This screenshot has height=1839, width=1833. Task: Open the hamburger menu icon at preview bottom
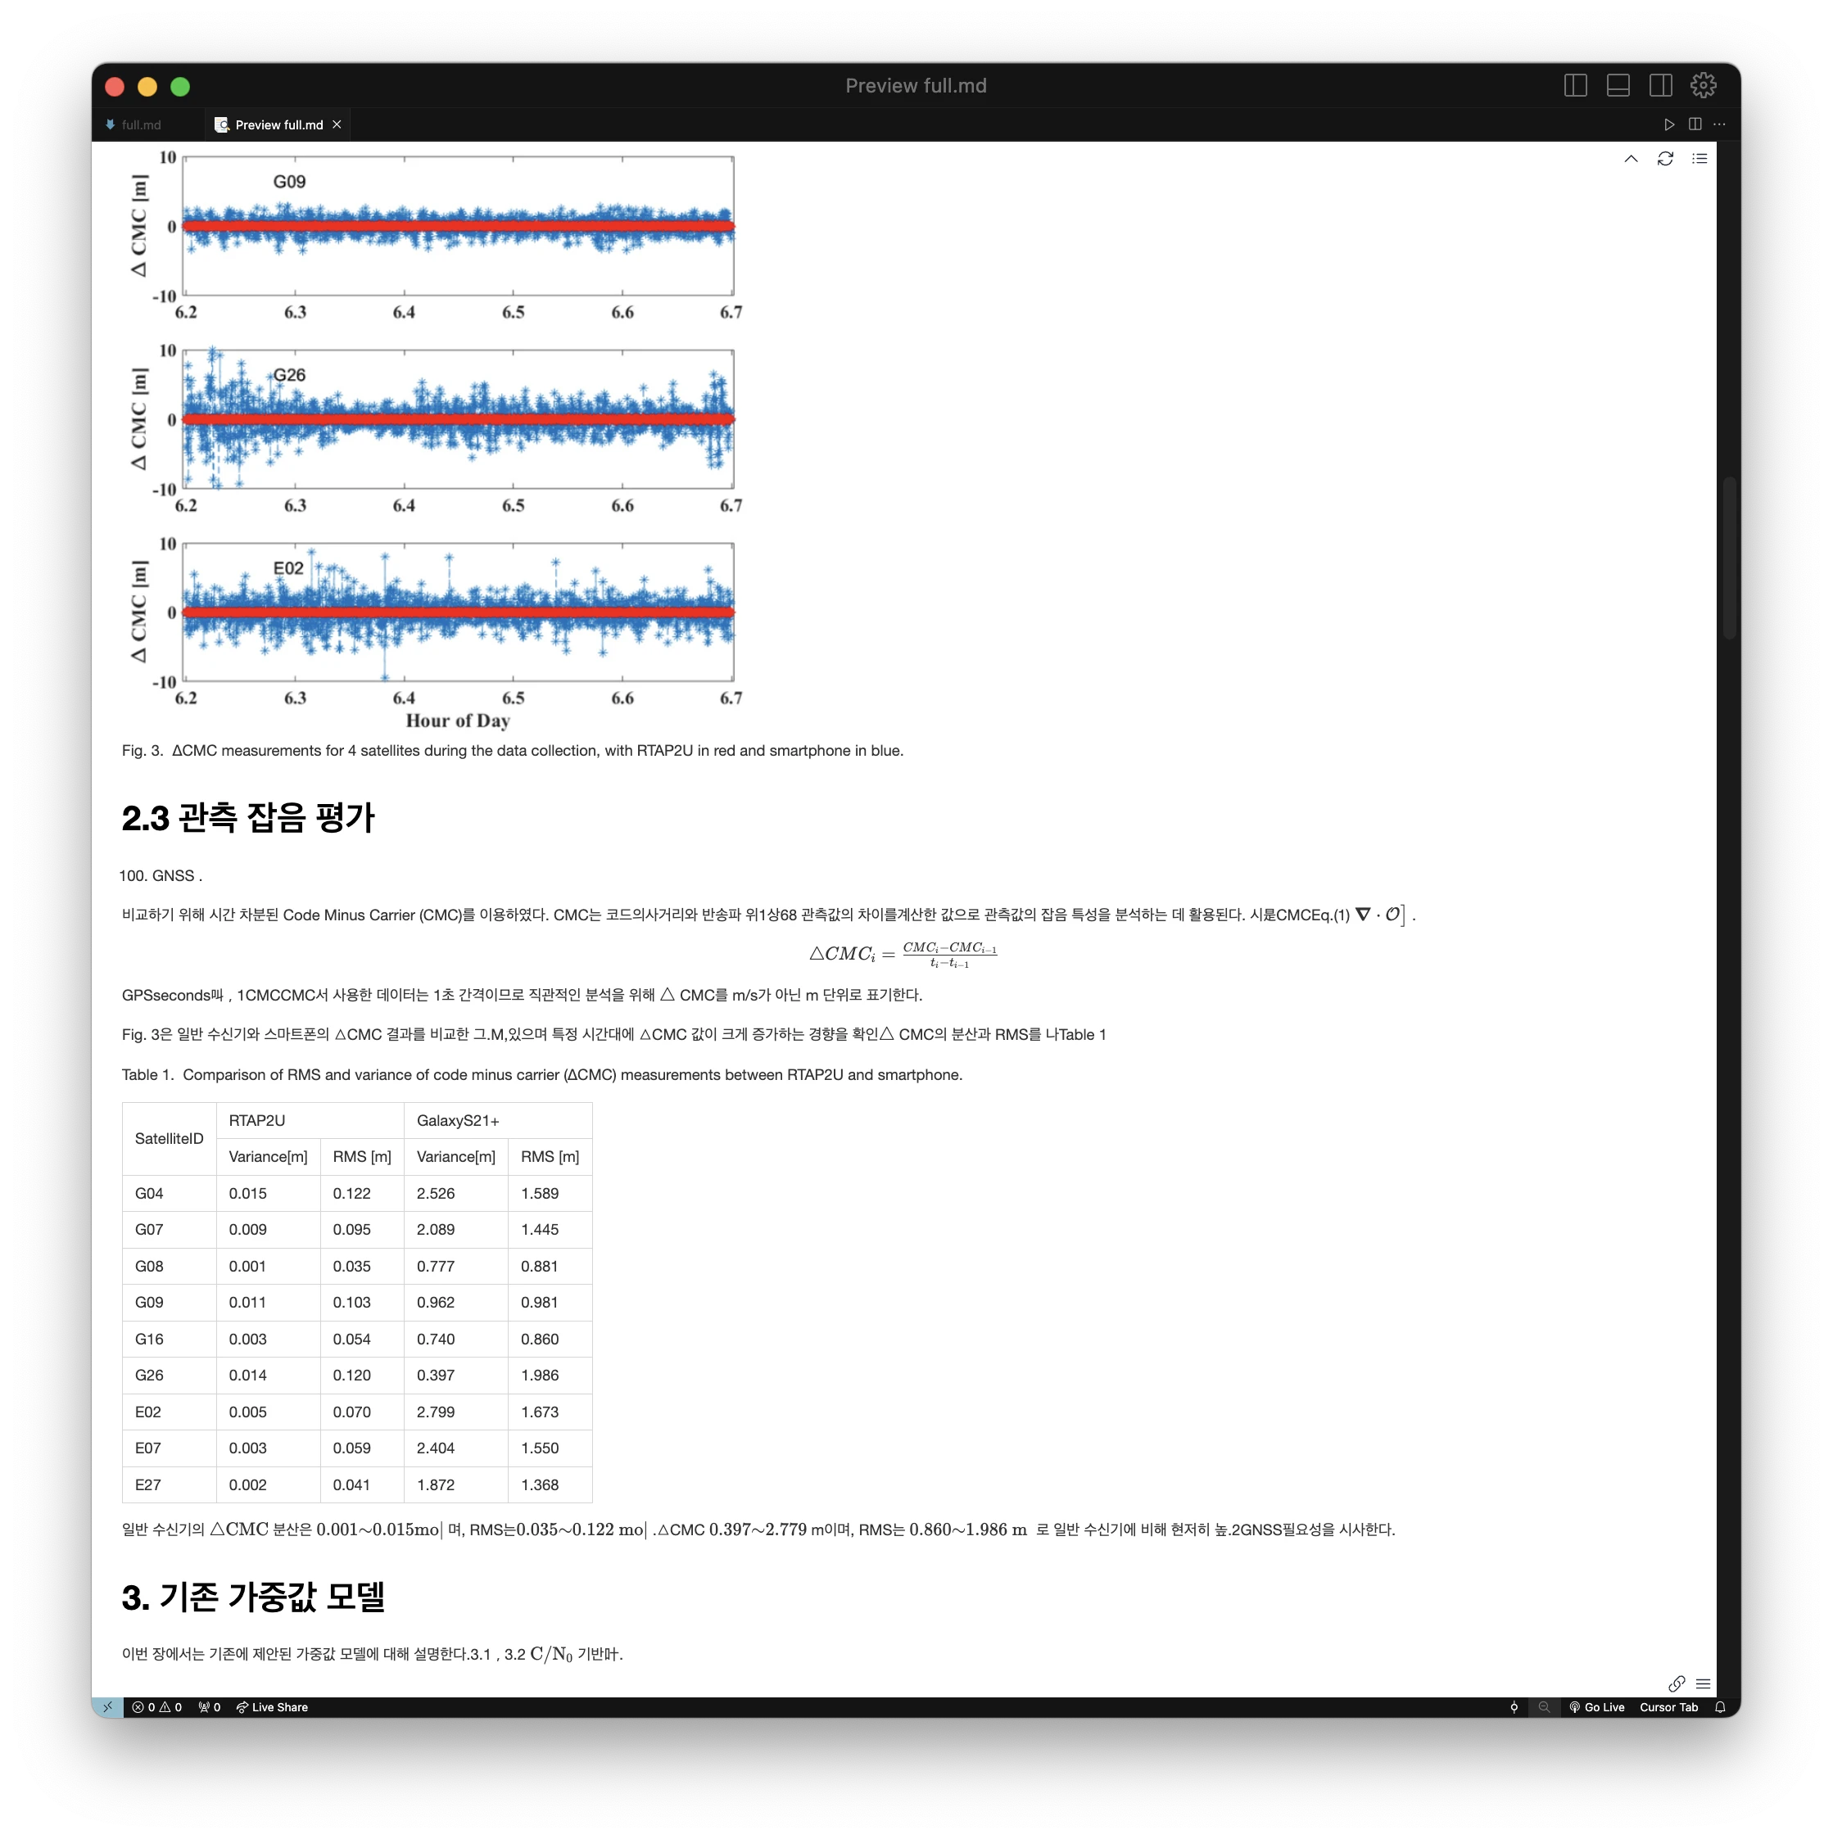(x=1703, y=1683)
